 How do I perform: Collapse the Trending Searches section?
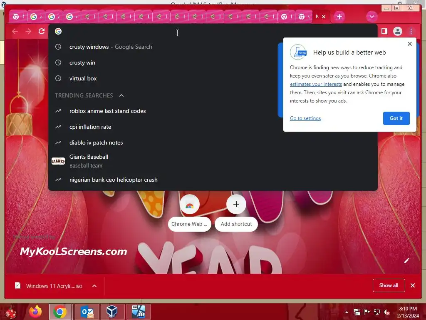[121, 95]
